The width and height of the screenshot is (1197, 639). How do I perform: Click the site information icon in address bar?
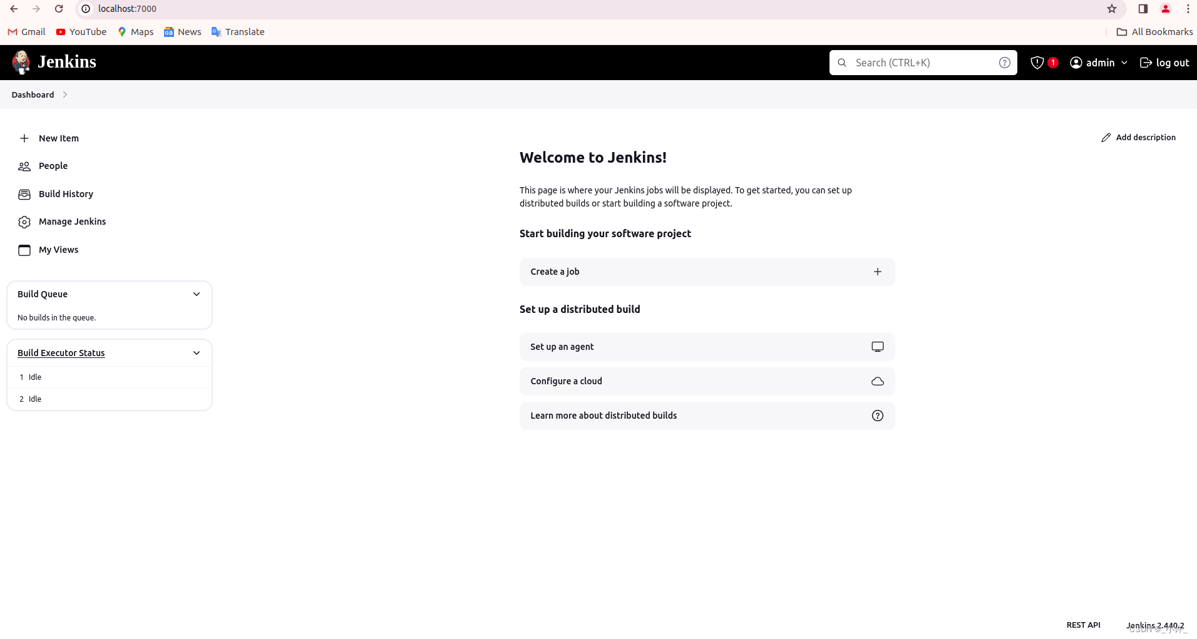tap(86, 9)
